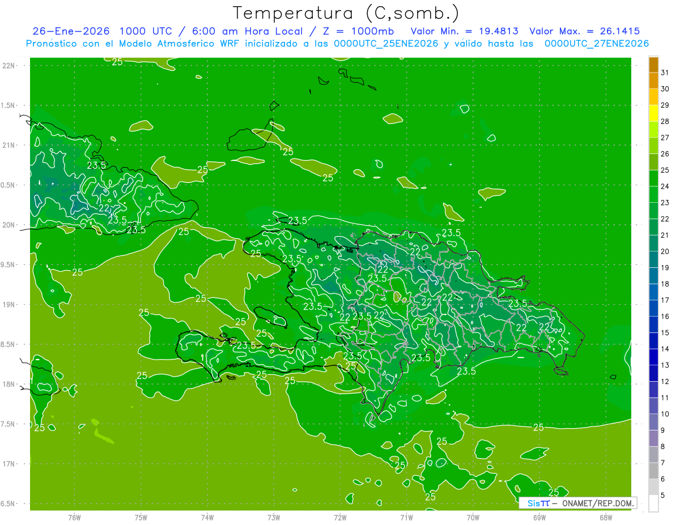This screenshot has width=680, height=525.
Task: Click the '21' color scale label
Action: tap(665, 235)
